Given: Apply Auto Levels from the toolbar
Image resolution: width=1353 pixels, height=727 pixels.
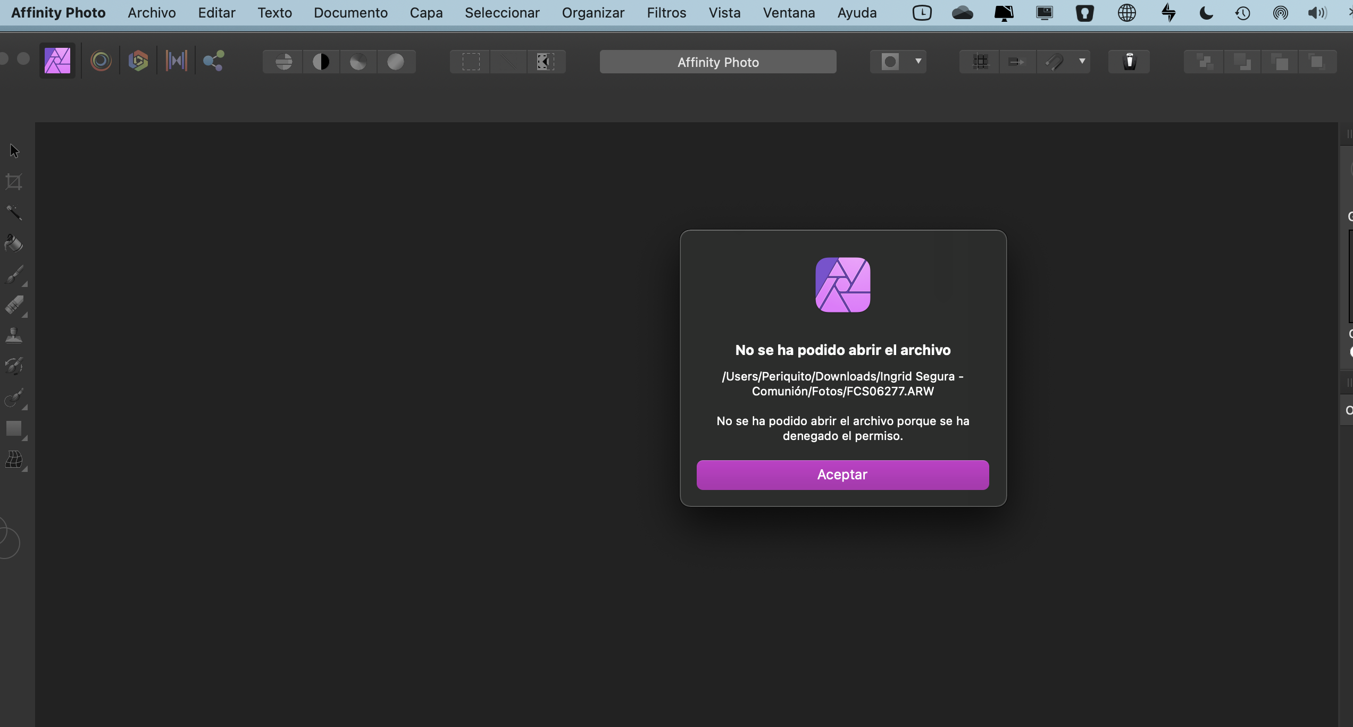Looking at the screenshot, I should [283, 62].
